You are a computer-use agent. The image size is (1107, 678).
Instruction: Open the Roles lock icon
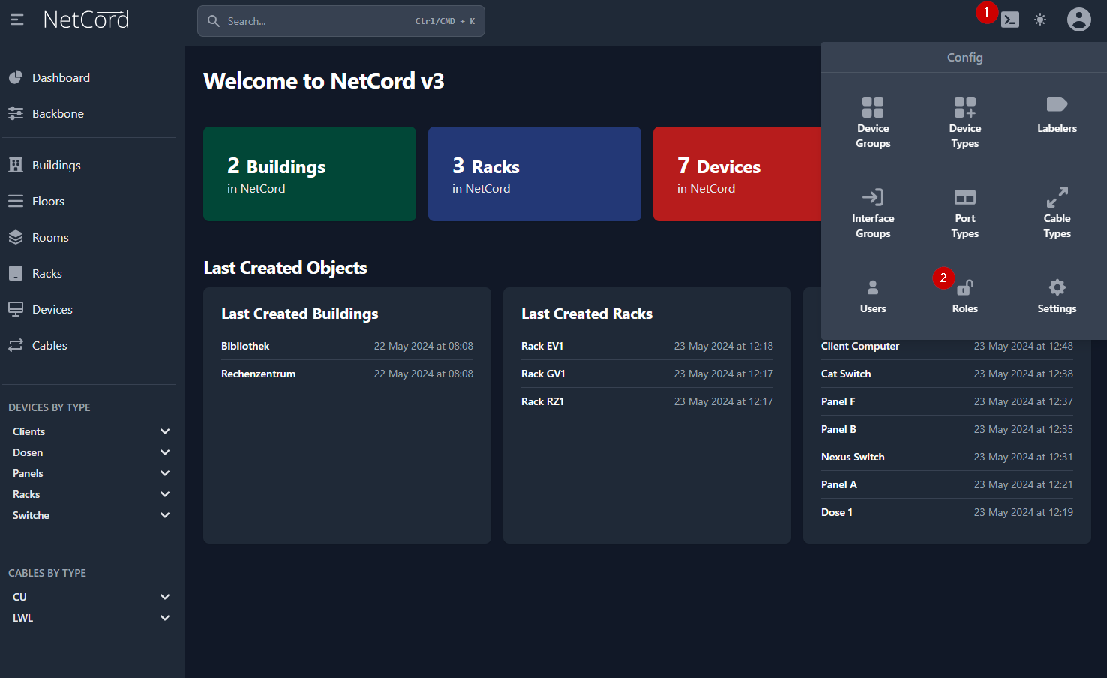click(964, 288)
